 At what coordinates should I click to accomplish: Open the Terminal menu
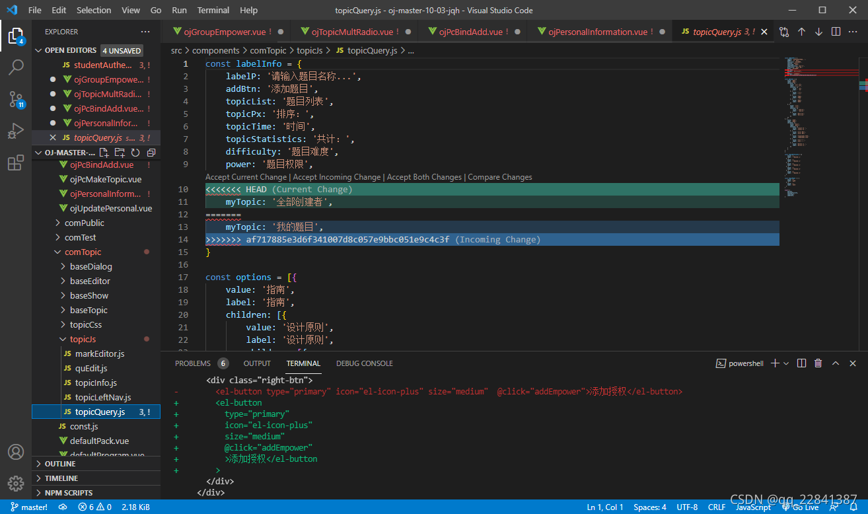(x=213, y=10)
